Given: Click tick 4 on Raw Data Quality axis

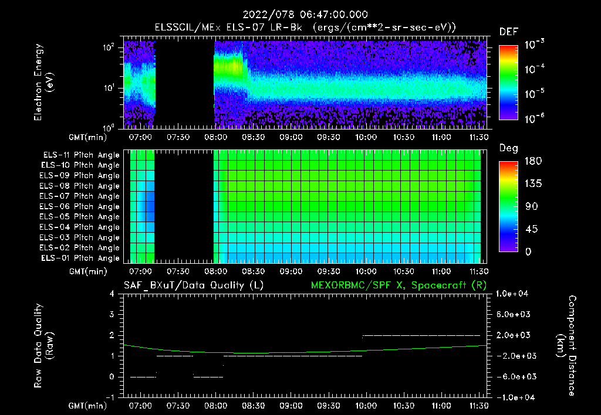Looking at the screenshot, I should (x=112, y=294).
